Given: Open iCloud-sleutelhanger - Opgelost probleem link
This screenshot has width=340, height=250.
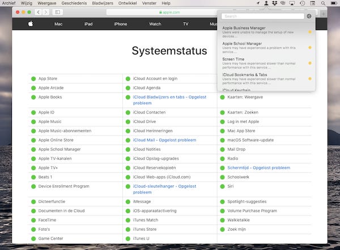Looking at the screenshot, I should [x=164, y=189].
